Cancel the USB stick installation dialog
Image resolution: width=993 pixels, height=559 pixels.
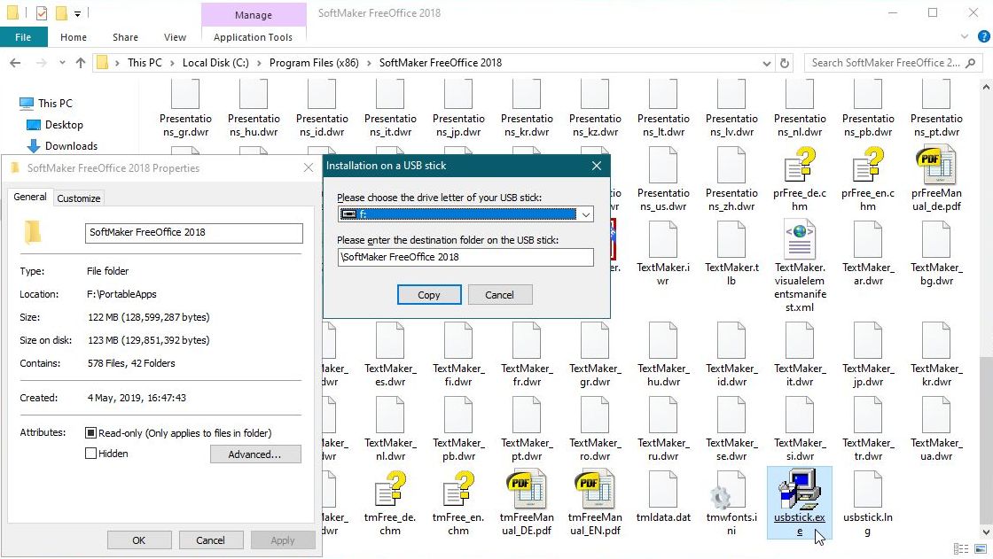click(499, 294)
